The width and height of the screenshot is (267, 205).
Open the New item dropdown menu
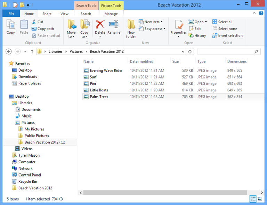[151, 22]
